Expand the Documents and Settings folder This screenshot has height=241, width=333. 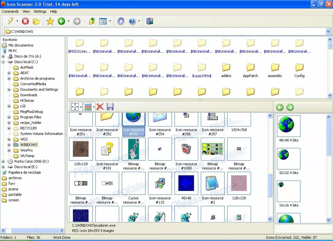pyautogui.click(x=9, y=89)
